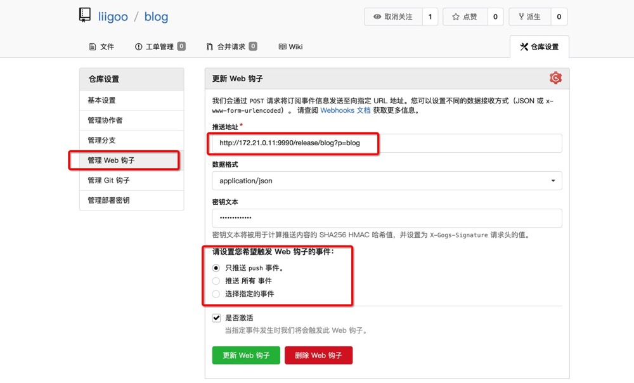
Task: Click the repository book icon beside liigoo
Action: point(85,16)
